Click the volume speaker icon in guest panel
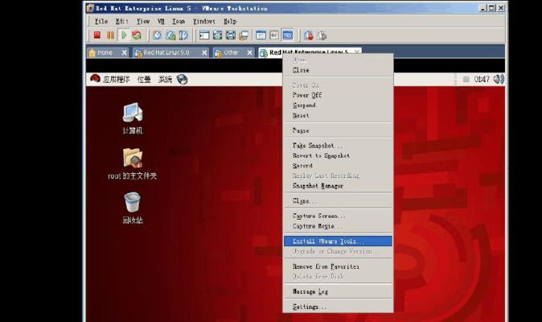The image size is (542, 322). [x=499, y=79]
